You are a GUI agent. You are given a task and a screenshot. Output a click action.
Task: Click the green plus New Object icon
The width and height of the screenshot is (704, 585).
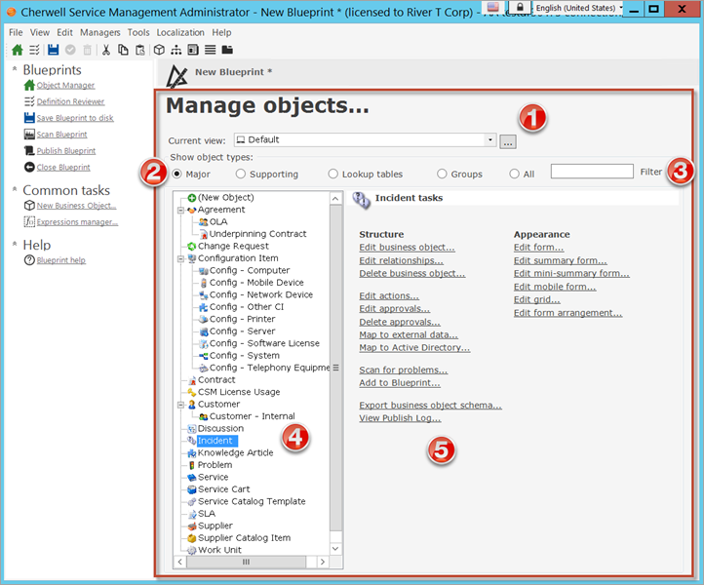tap(192, 198)
